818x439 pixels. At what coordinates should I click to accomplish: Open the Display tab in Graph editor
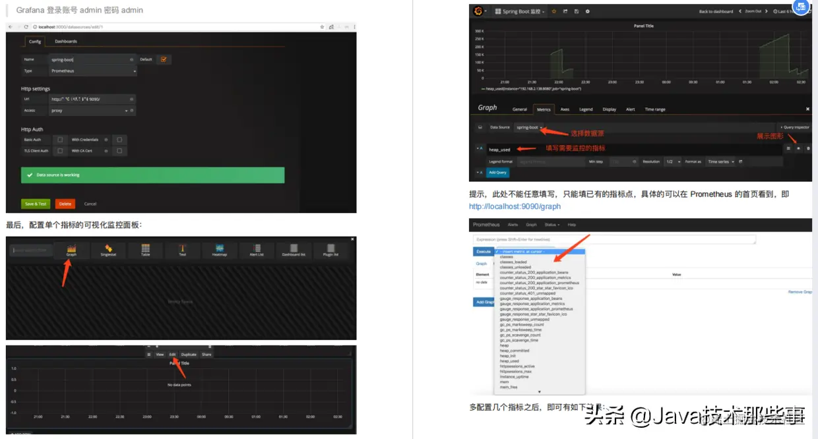tap(610, 109)
